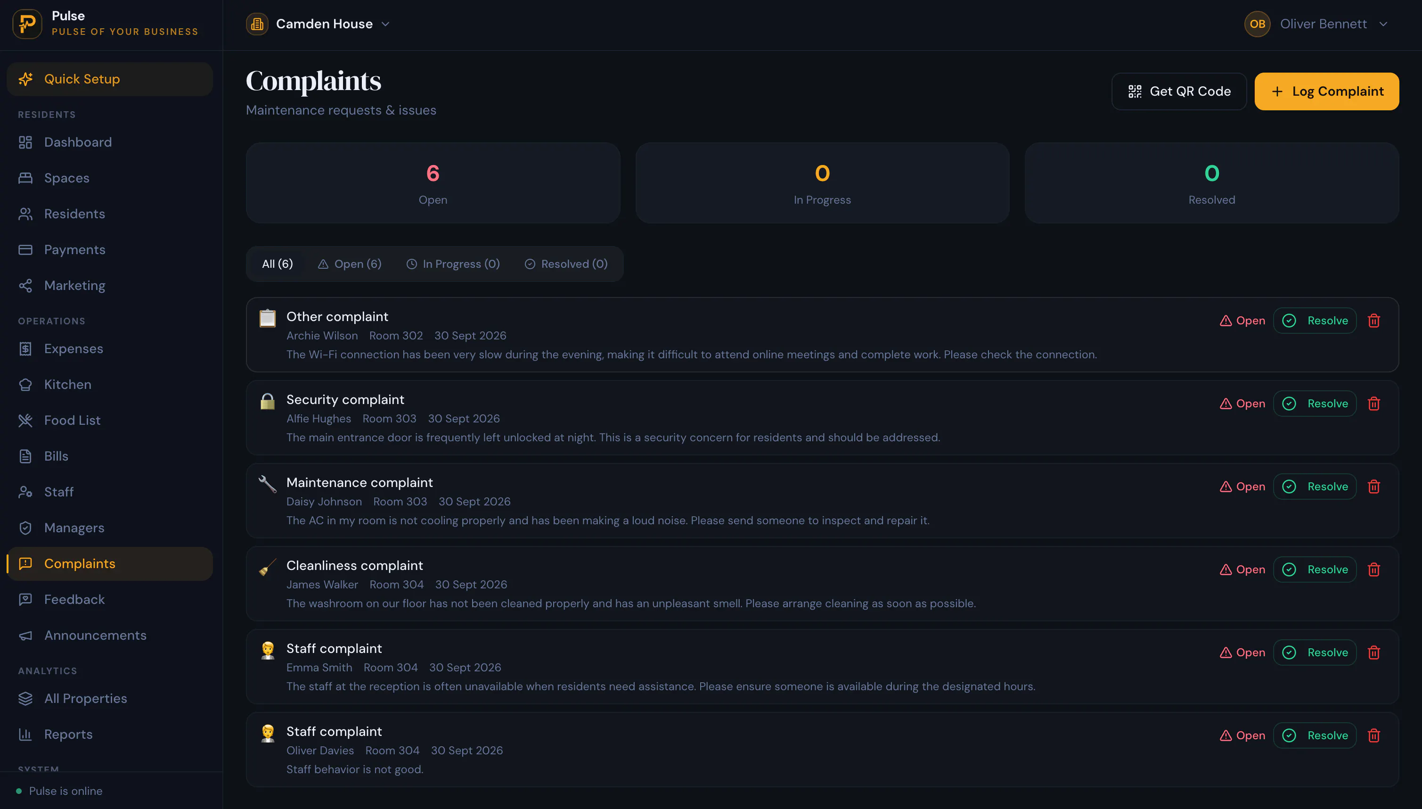
Task: Delete the Maintenance complaint by Daisy Johnson
Action: pos(1373,486)
